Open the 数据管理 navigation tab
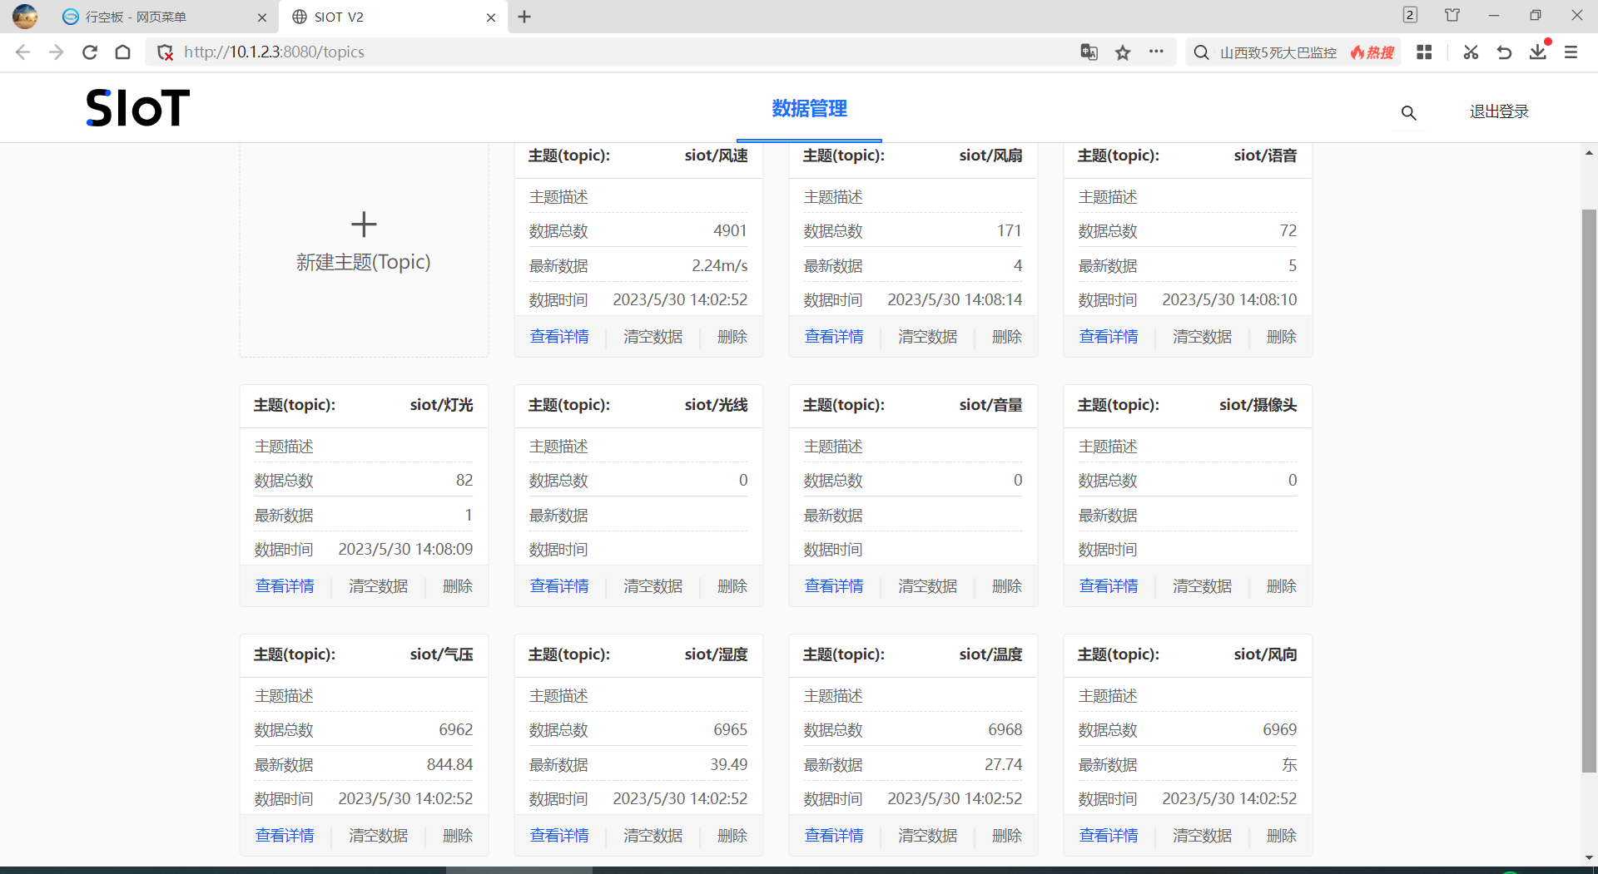Screen dimensions: 1598x874 click(x=809, y=108)
